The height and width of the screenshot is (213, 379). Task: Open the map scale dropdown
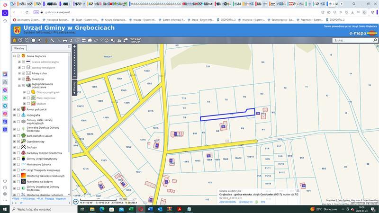(127, 199)
